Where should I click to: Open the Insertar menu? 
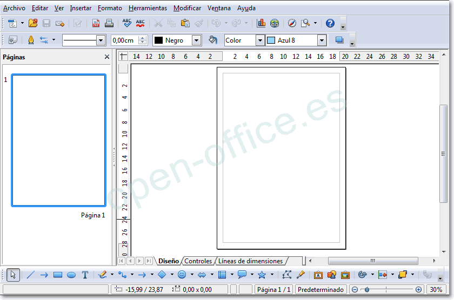(81, 8)
